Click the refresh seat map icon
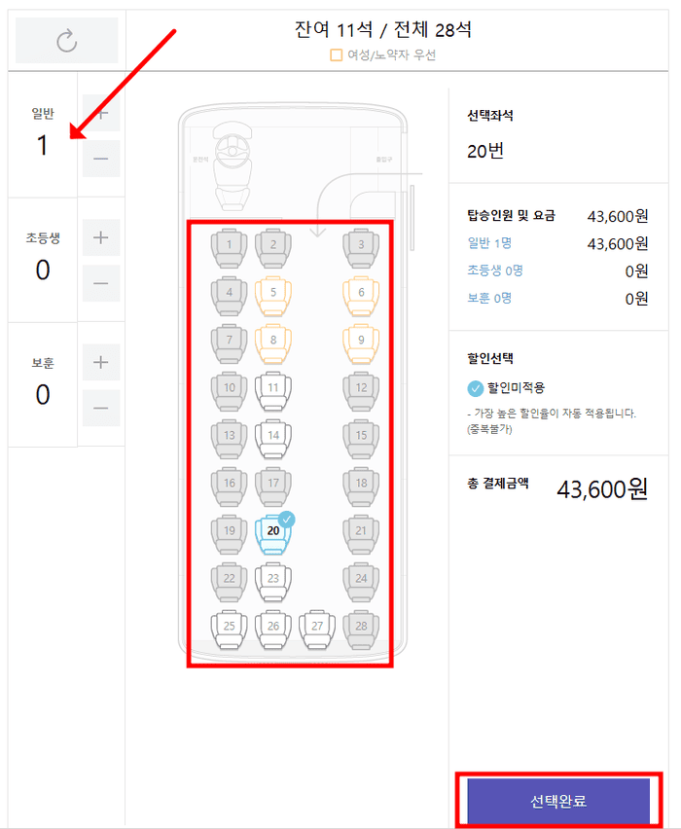This screenshot has height=829, width=681. 66,40
